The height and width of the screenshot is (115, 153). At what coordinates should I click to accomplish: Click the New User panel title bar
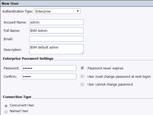click(77, 4)
